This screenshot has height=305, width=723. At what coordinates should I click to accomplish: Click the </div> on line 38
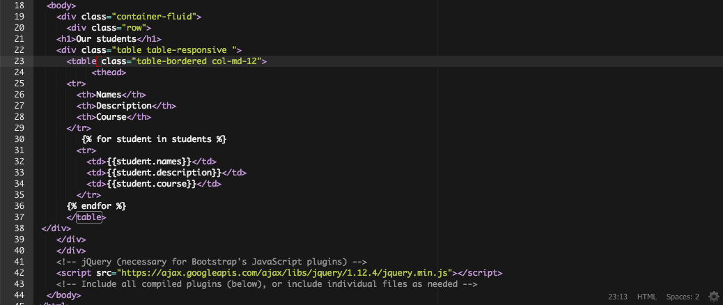click(x=56, y=228)
